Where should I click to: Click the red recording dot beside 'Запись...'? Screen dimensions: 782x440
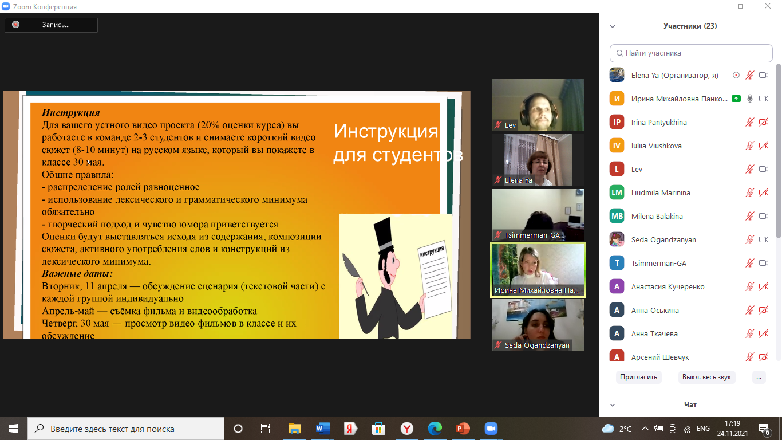[15, 25]
